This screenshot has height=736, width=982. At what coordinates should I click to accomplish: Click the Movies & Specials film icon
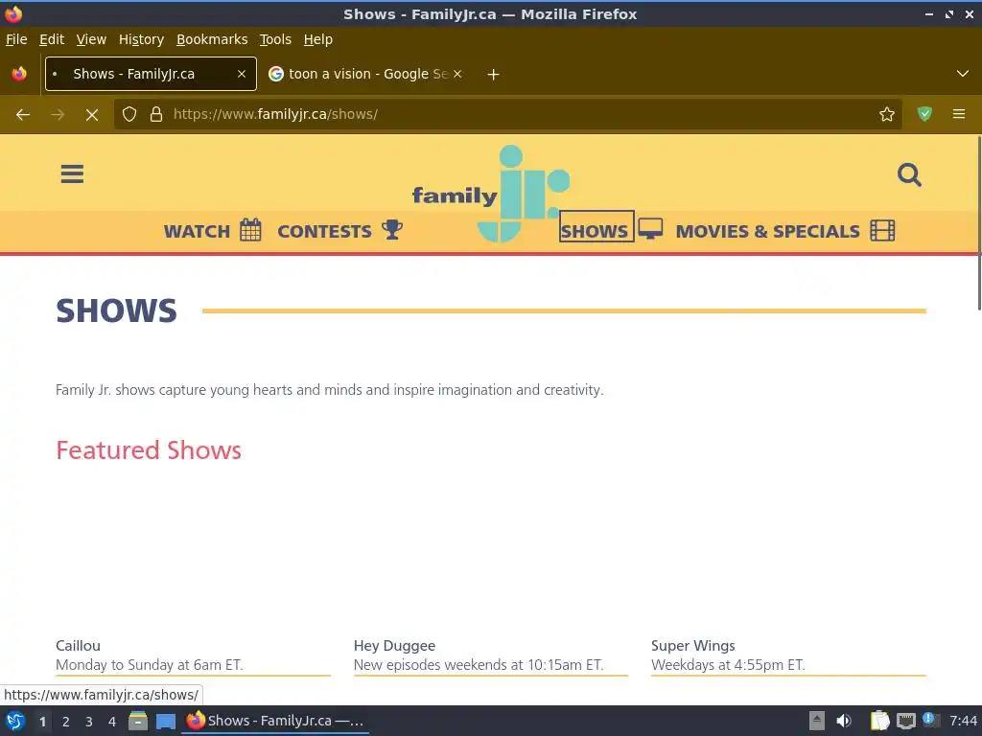pos(882,230)
